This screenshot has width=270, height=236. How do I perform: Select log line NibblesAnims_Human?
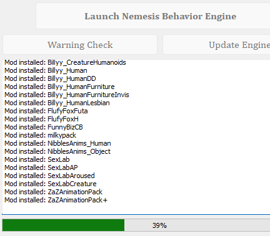[x=57, y=143]
